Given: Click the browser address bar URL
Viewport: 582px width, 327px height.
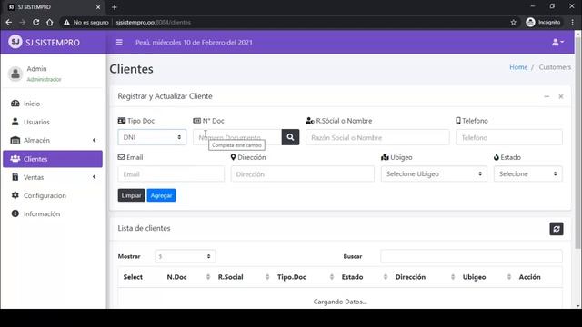Looking at the screenshot, I should point(154,22).
